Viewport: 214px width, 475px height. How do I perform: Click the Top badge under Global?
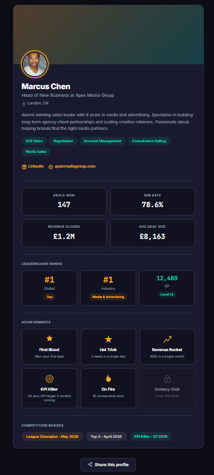50,297
